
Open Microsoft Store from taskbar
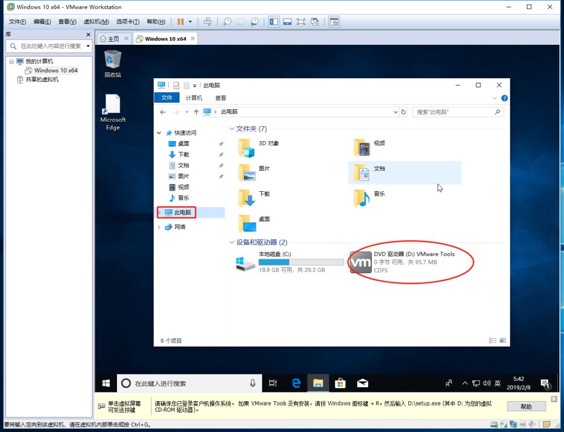pos(340,383)
